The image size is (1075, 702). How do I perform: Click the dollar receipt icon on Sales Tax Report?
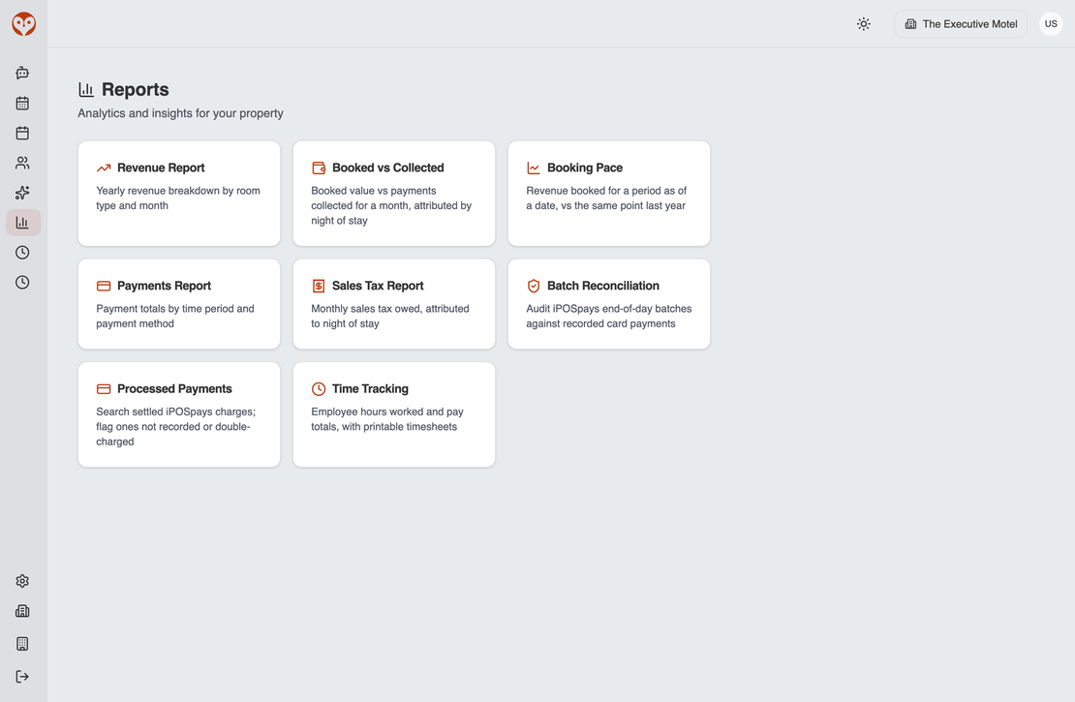pos(319,286)
